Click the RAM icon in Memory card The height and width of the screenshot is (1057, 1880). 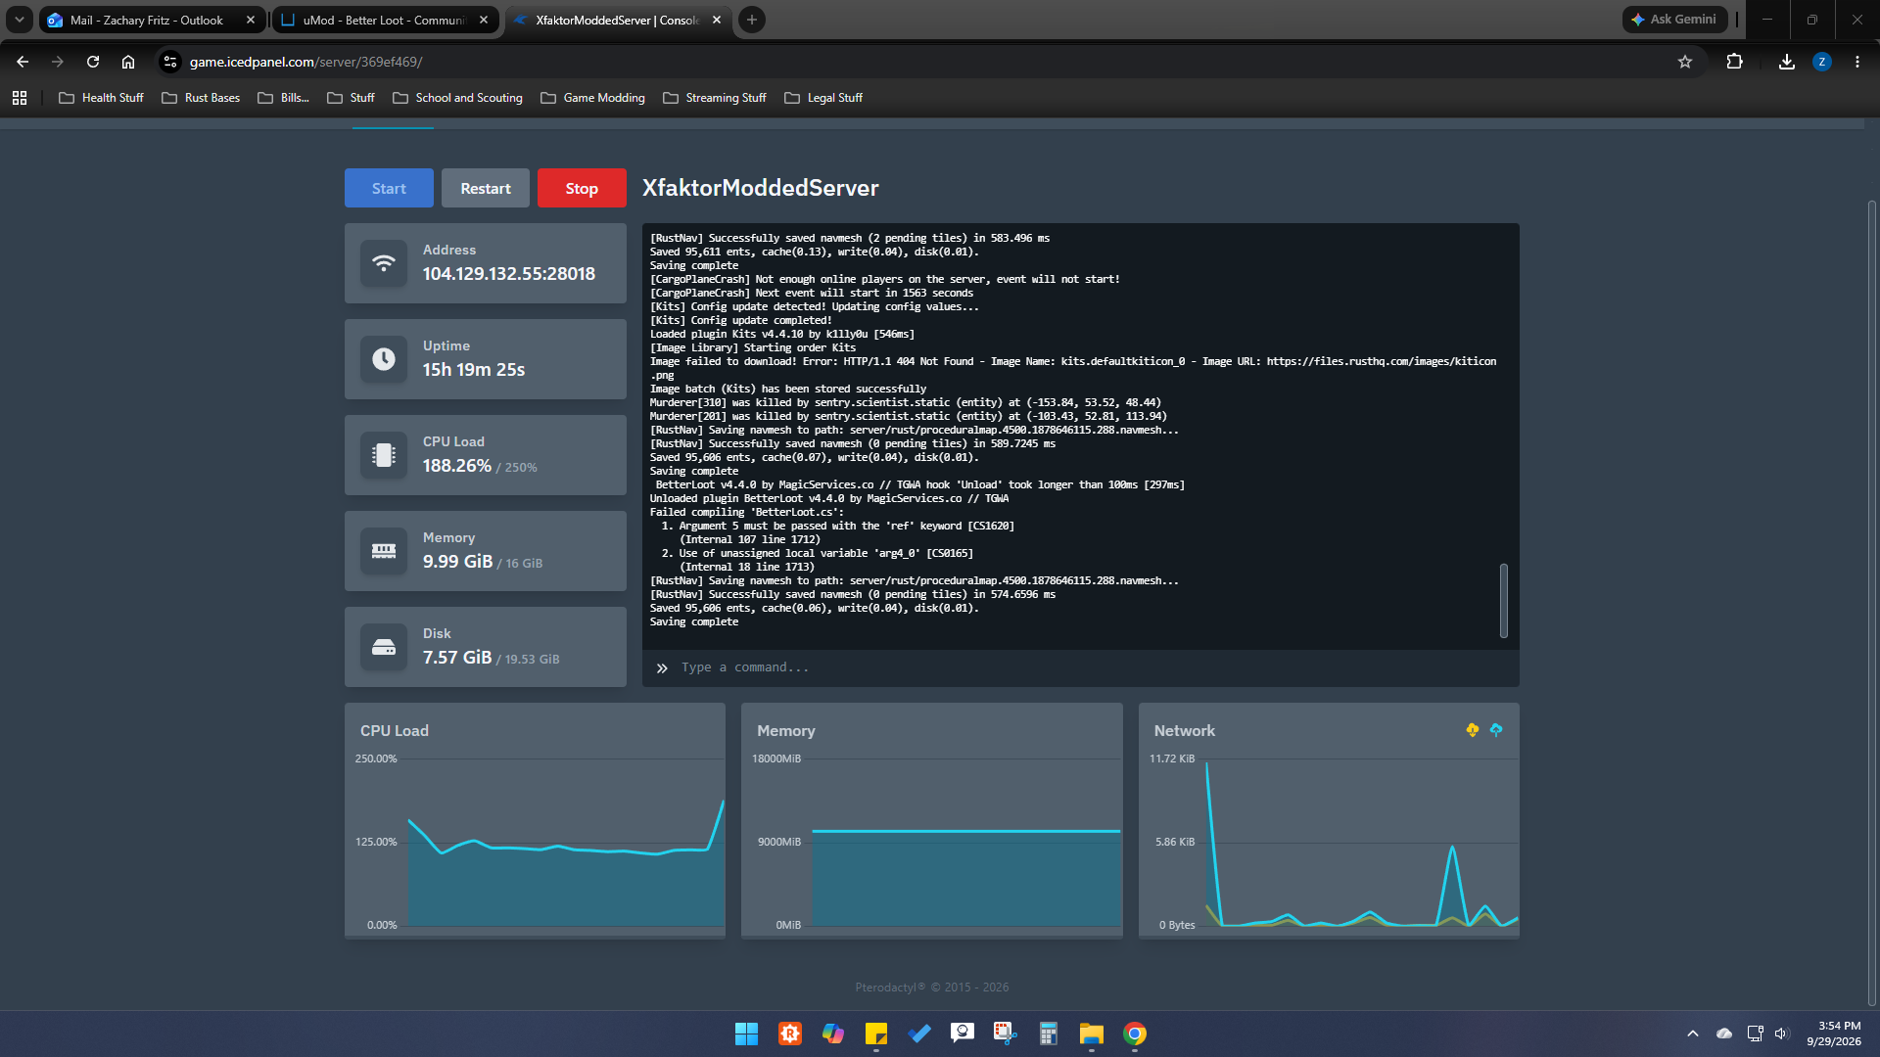[384, 551]
